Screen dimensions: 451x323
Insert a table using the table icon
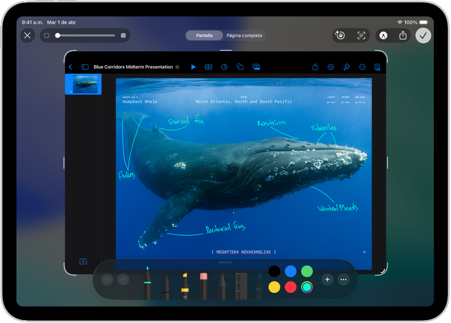[x=209, y=67]
